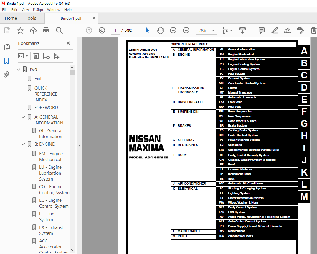Click the Edit PDF stamp icon
Image resolution: width=317 pixels, height=254 pixels.
(300, 30)
